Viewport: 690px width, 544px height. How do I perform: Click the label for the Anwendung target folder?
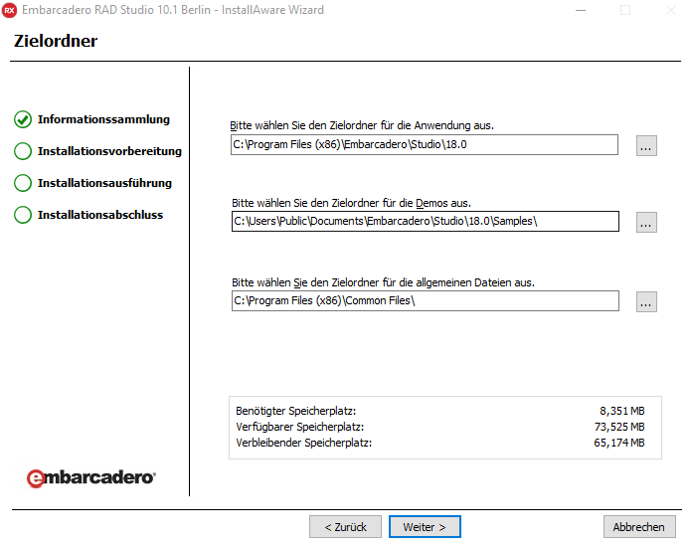click(x=362, y=125)
